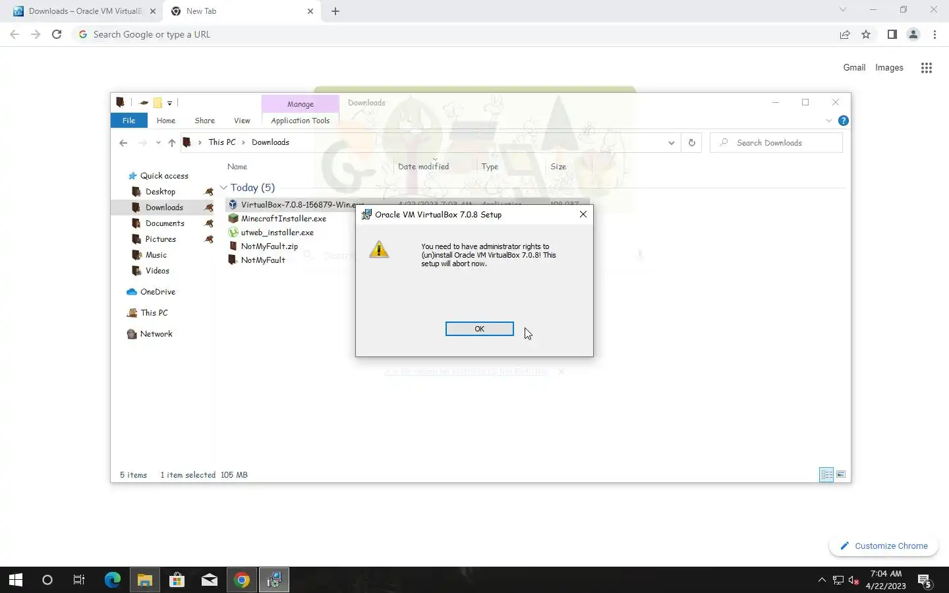This screenshot has width=949, height=593.
Task: Open Explorer help icon
Action: pyautogui.click(x=843, y=121)
